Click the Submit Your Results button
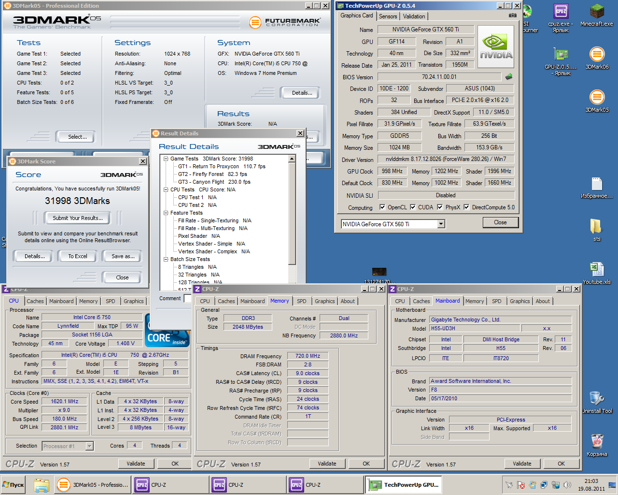The height and width of the screenshot is (495, 618). pos(78,218)
